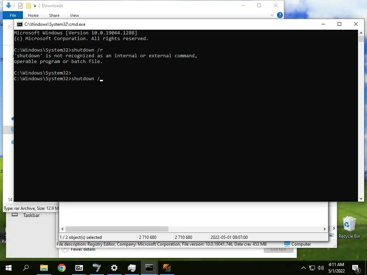Open the File tab in Downloads window

tap(13, 15)
